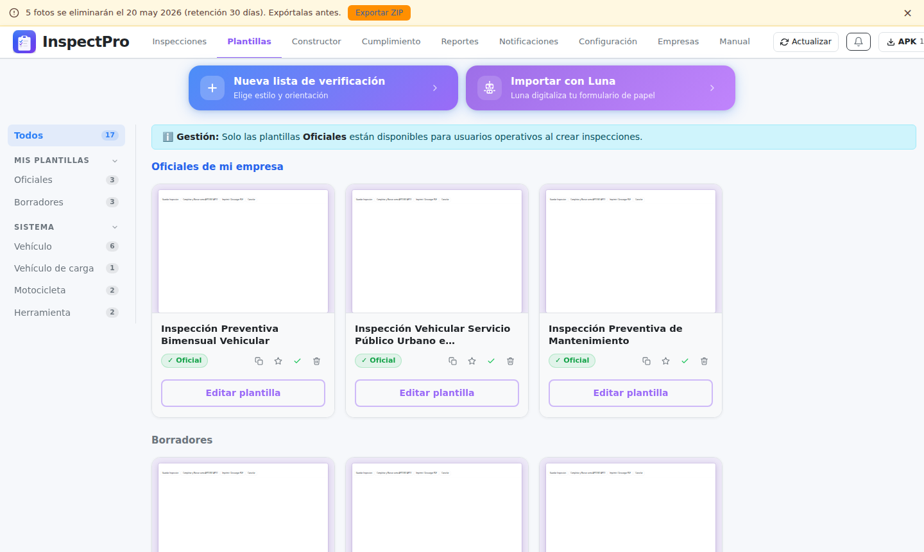The height and width of the screenshot is (552, 924).
Task: Favorite the Inspección Preventiva Bimensual Vehicular template
Action: (278, 361)
